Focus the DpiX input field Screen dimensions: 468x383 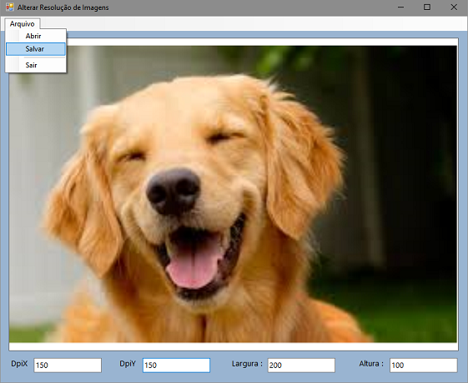pyautogui.click(x=68, y=366)
